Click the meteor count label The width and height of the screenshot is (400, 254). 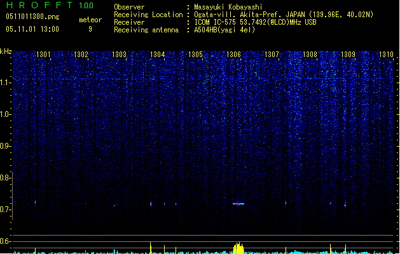coord(90,20)
